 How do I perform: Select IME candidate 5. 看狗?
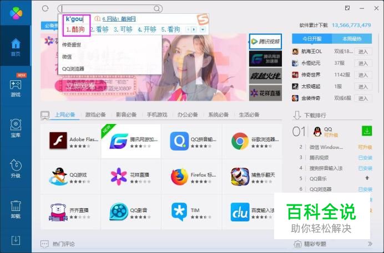coord(171,29)
